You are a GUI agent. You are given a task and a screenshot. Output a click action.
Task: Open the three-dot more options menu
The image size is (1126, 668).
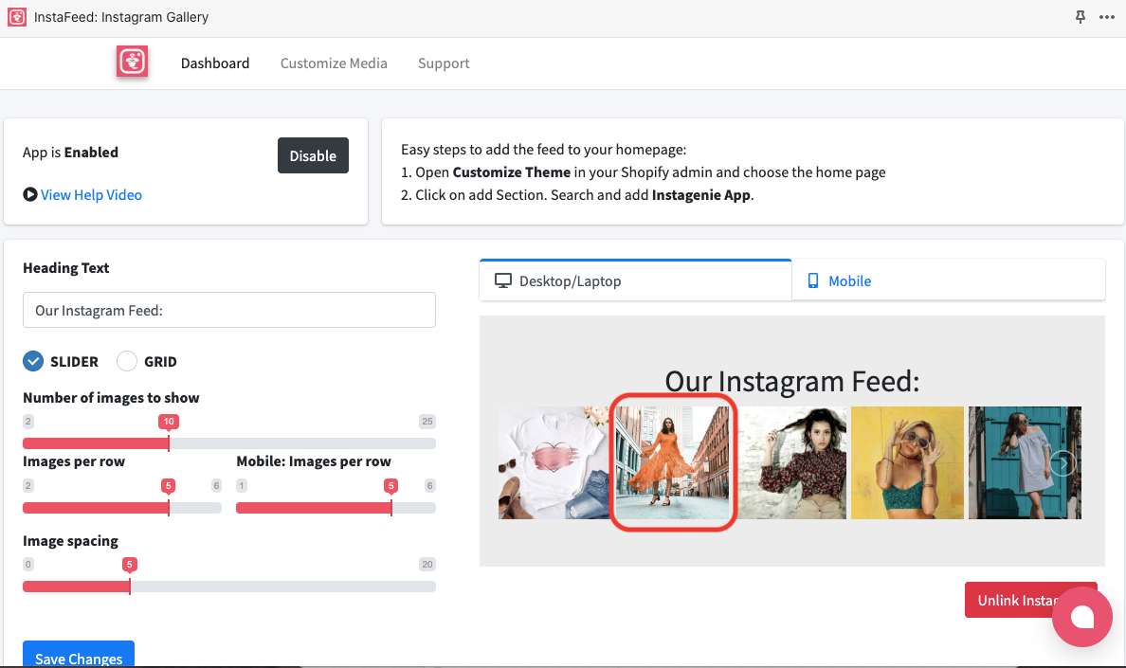coord(1106,17)
